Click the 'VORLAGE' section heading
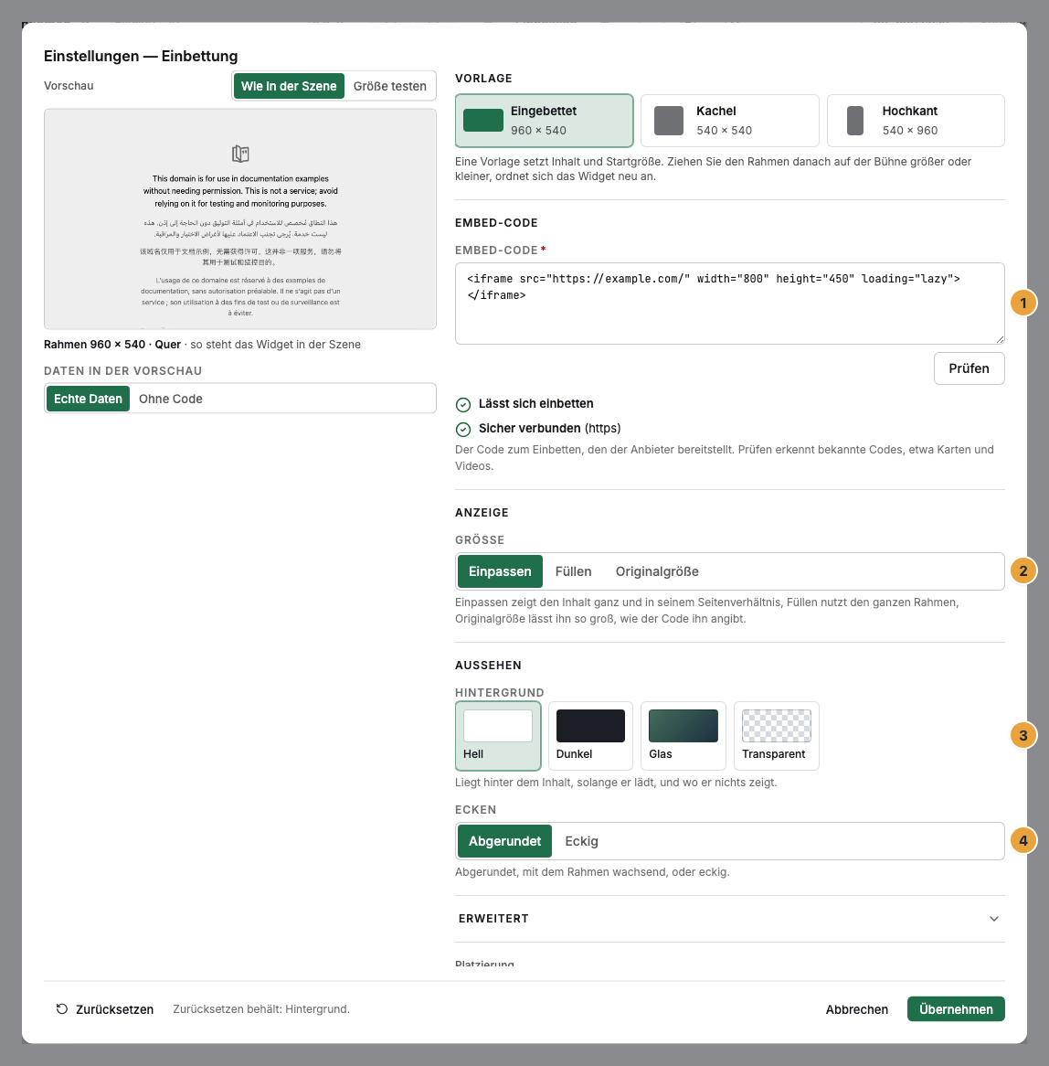The width and height of the screenshot is (1049, 1066). click(483, 79)
